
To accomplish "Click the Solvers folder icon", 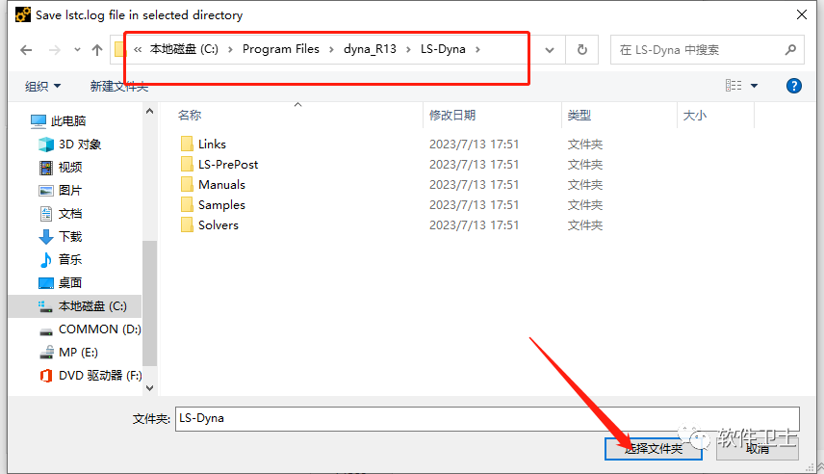I will click(187, 225).
